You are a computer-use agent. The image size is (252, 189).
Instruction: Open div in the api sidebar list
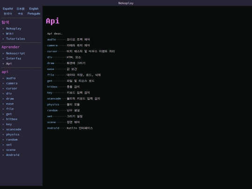(9, 93)
